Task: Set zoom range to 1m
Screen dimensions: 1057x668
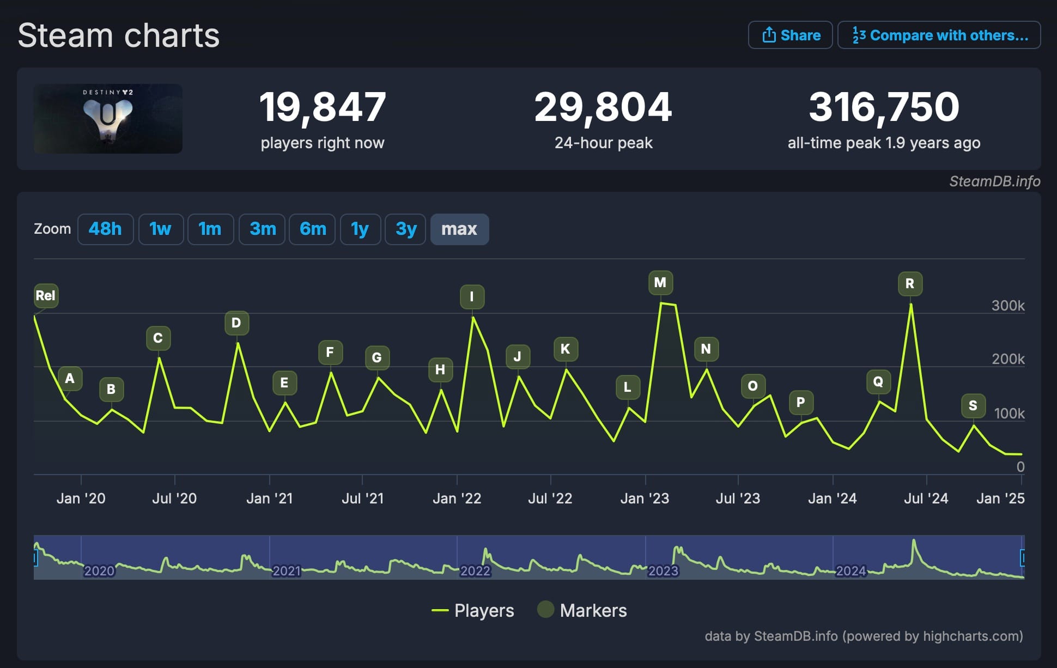Action: pos(210,229)
